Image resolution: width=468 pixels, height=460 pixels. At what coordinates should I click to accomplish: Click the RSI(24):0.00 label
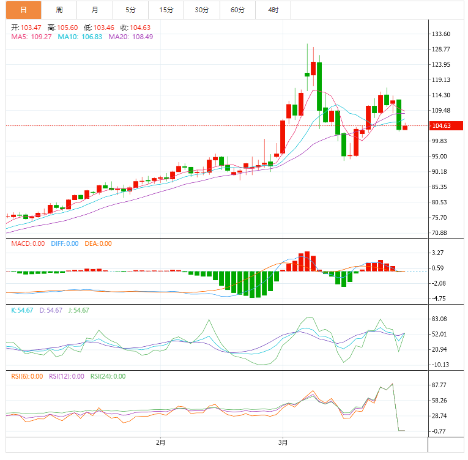tap(108, 376)
